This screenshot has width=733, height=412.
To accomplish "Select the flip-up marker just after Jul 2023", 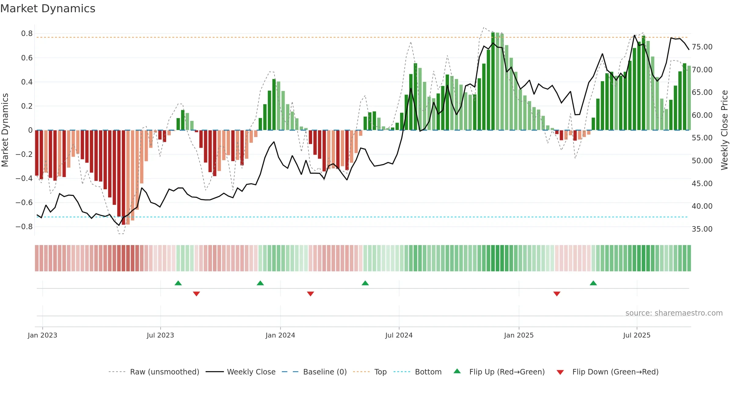I will (x=178, y=283).
